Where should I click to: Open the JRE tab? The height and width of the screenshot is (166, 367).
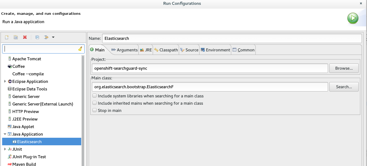tap(146, 50)
